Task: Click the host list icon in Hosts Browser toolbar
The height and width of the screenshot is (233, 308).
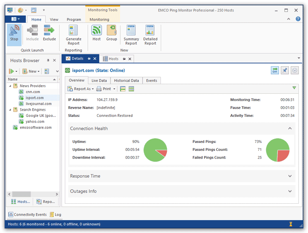Action: click(47, 71)
